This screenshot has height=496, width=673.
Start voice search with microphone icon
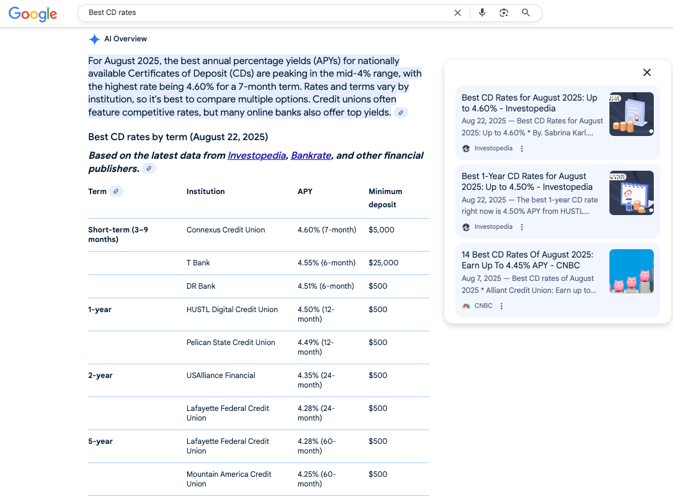tap(482, 13)
